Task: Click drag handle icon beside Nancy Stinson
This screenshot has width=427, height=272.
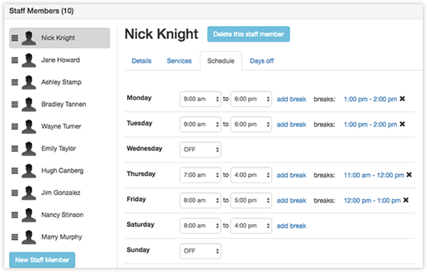Action: pyautogui.click(x=15, y=215)
